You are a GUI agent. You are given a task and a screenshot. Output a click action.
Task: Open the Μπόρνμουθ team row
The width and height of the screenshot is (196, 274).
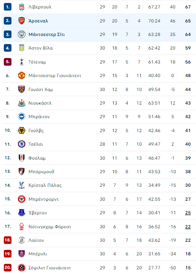coord(99,172)
